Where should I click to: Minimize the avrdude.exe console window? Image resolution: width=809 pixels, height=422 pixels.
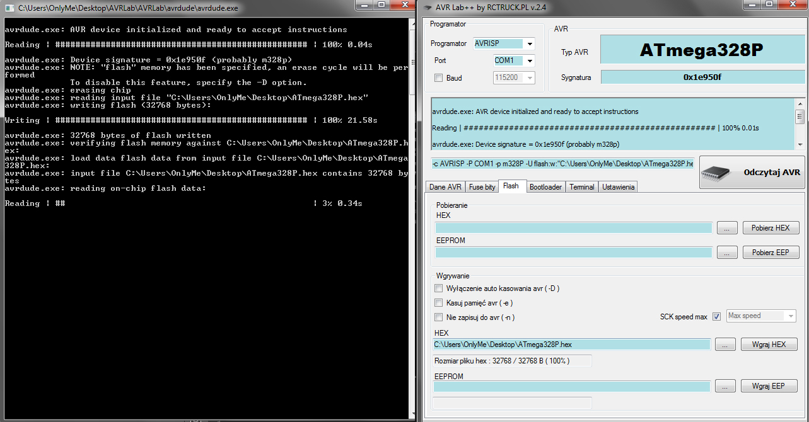(364, 5)
